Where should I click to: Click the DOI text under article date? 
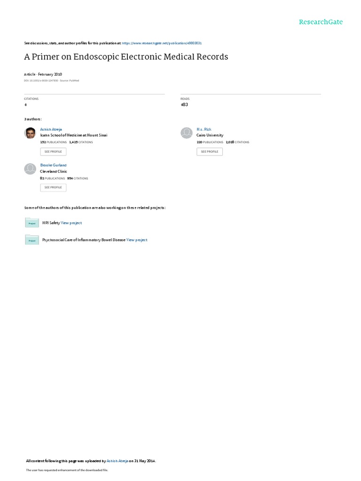point(41,81)
